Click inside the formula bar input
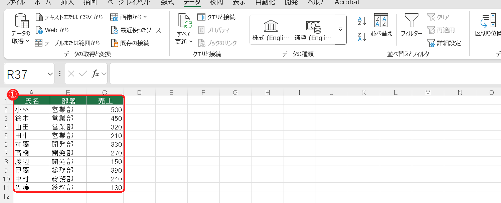The image size is (501, 203). pos(305,74)
